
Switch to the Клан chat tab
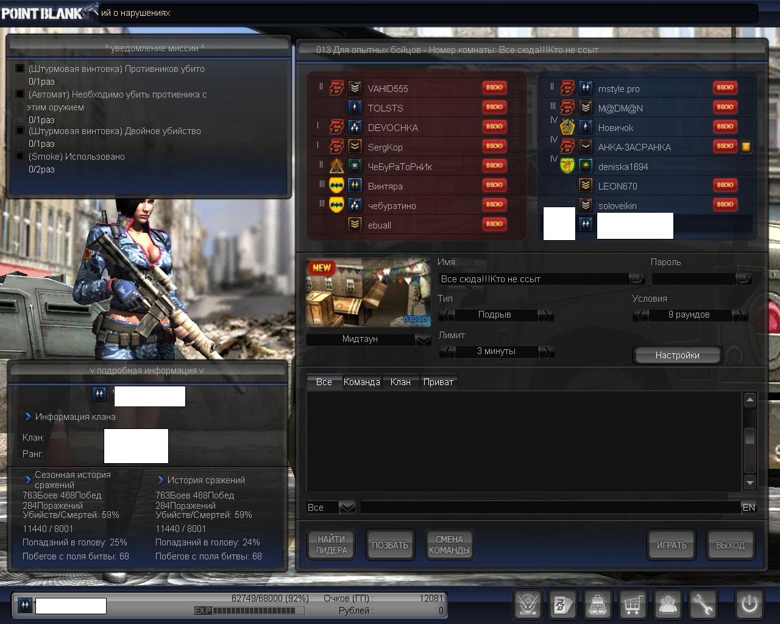pos(400,382)
